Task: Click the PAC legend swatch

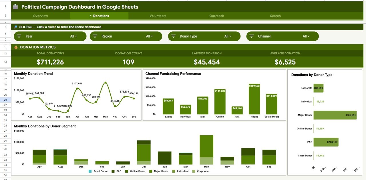Action: tap(113, 171)
